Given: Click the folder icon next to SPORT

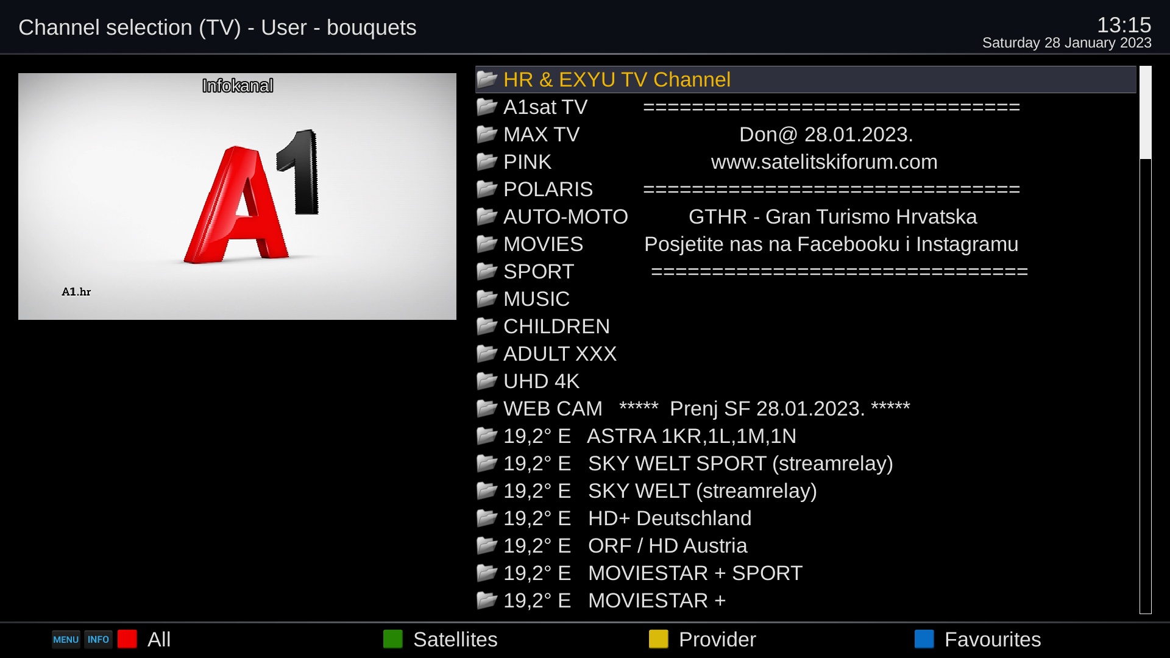Looking at the screenshot, I should click(x=486, y=271).
